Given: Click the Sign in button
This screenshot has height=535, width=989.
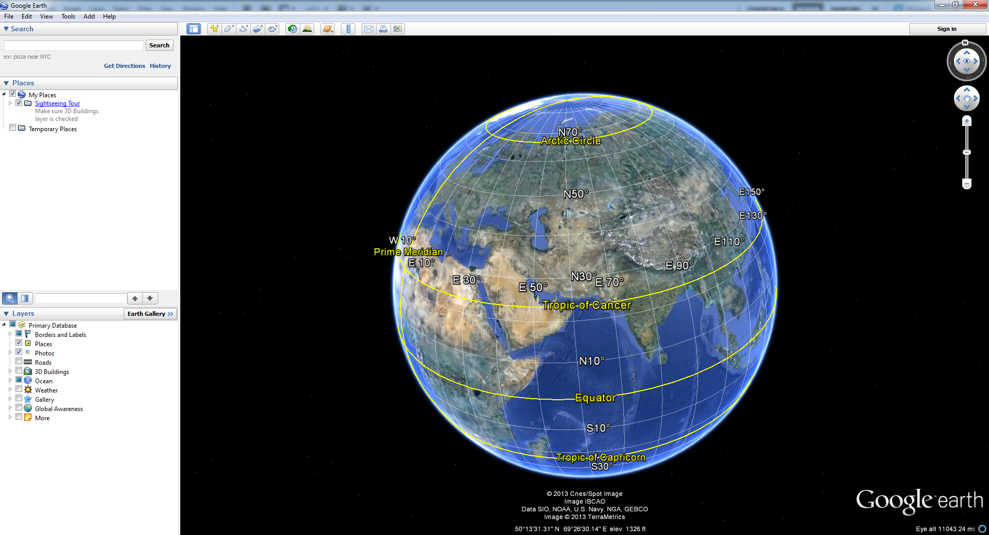Looking at the screenshot, I should coord(947,29).
